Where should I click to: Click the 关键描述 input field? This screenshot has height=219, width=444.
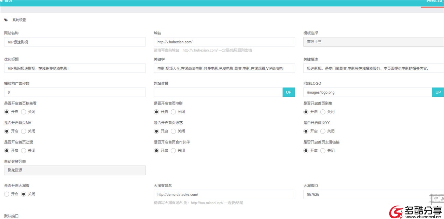click(x=374, y=68)
